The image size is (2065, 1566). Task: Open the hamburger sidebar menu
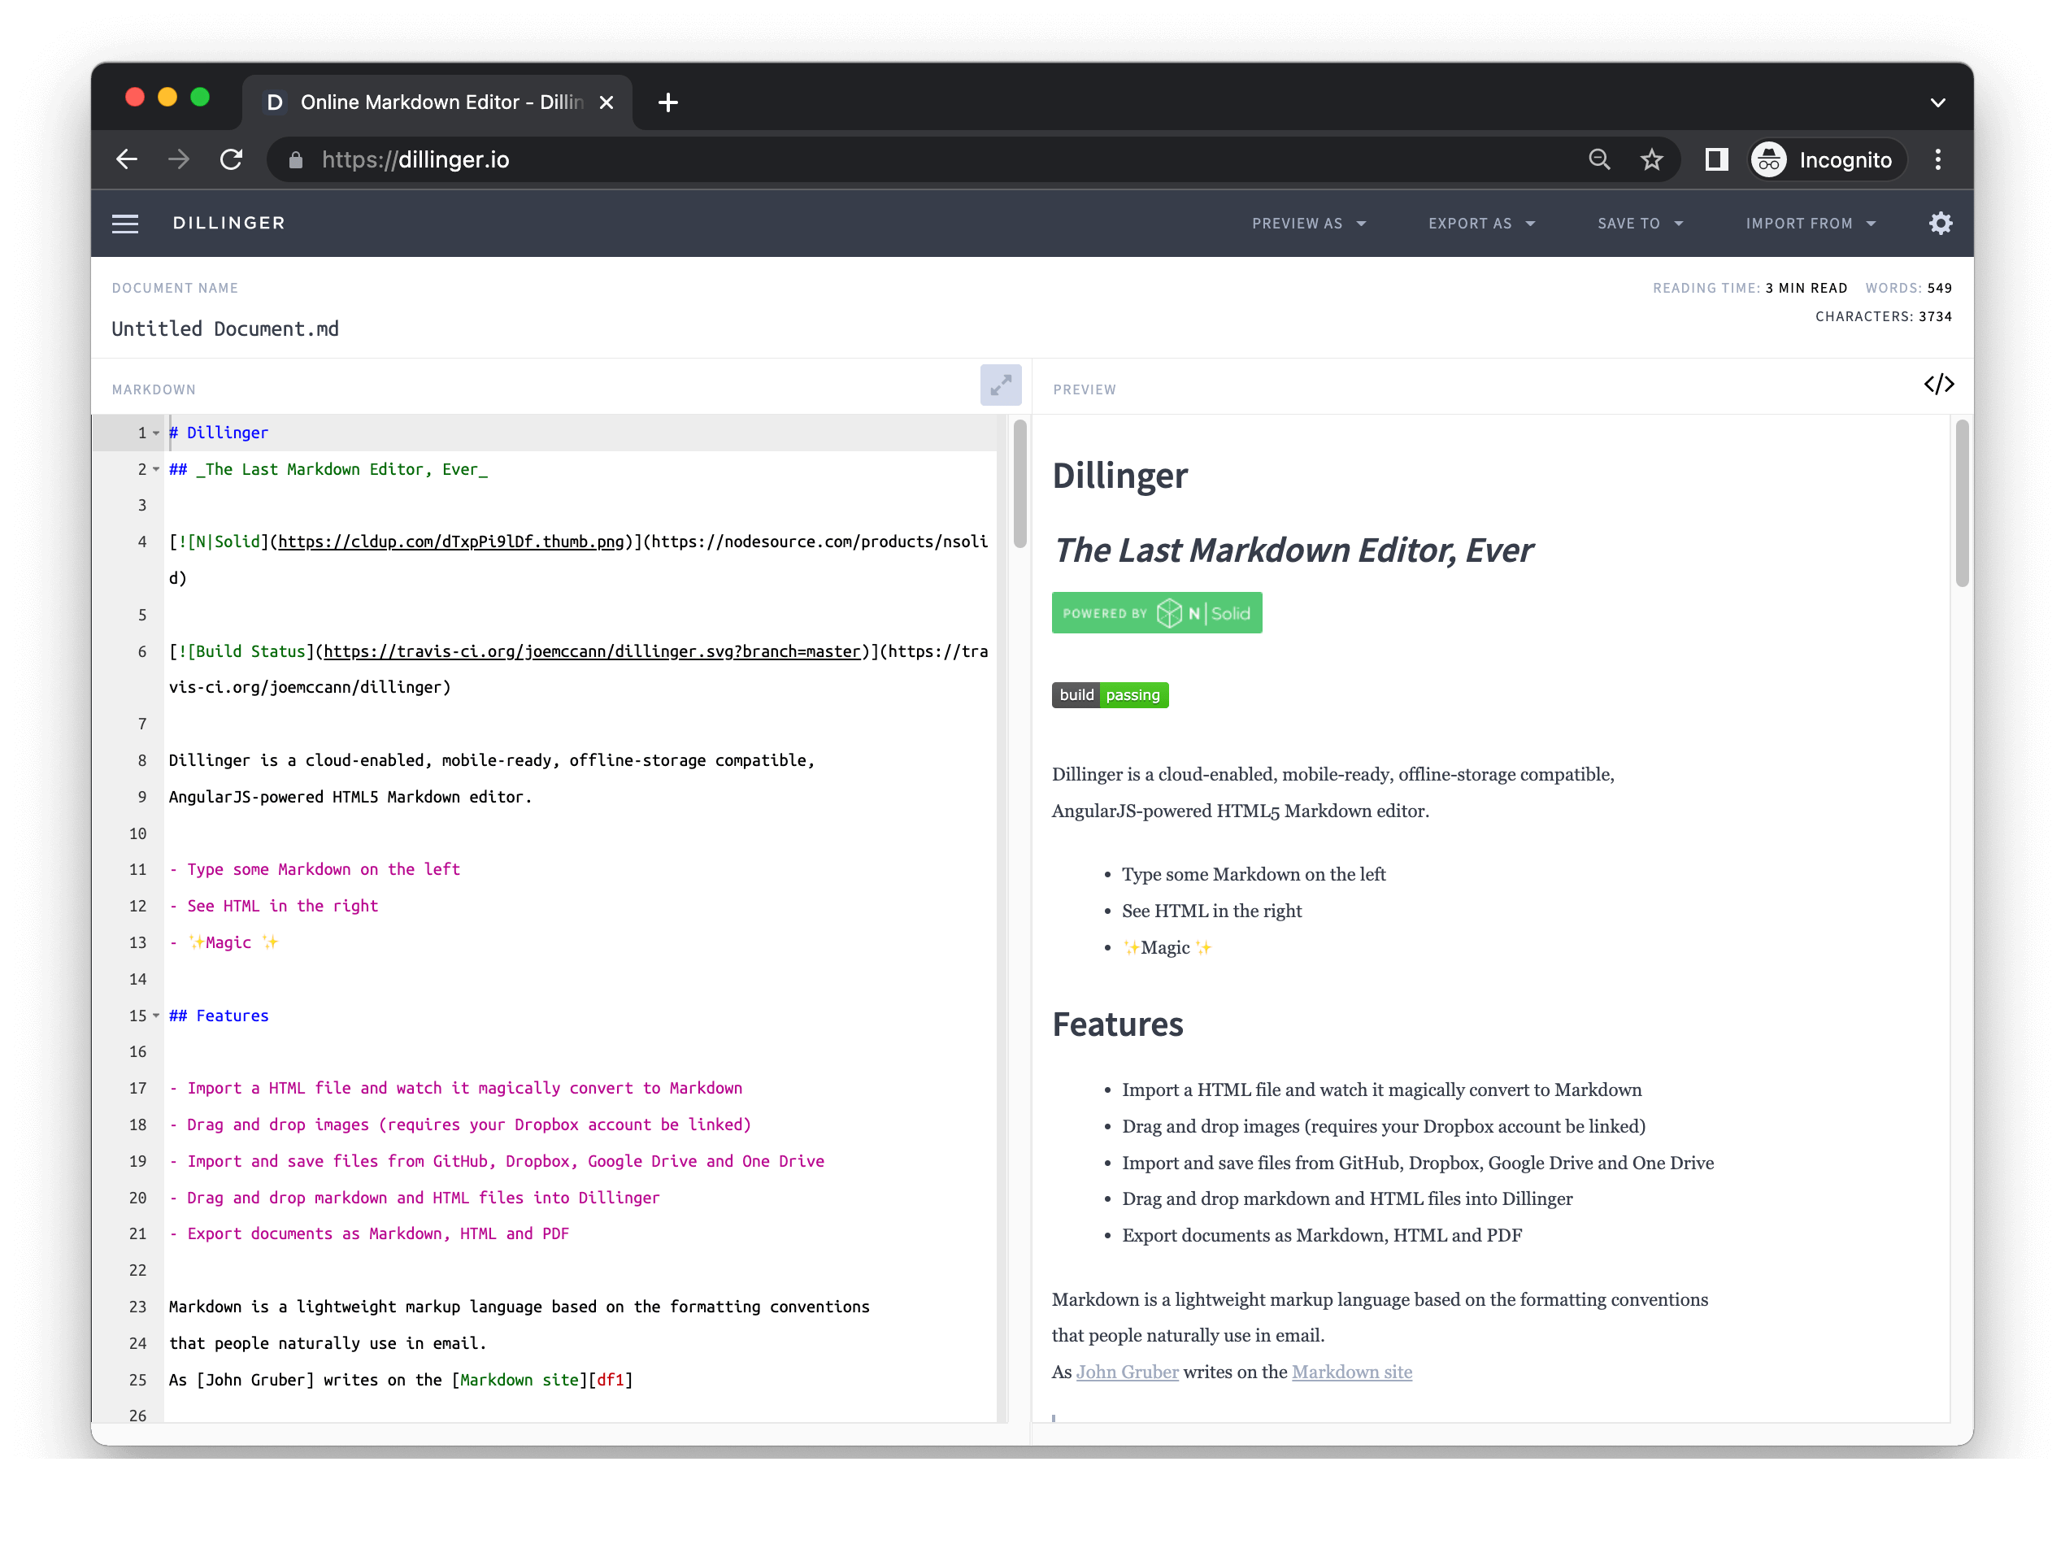click(125, 223)
